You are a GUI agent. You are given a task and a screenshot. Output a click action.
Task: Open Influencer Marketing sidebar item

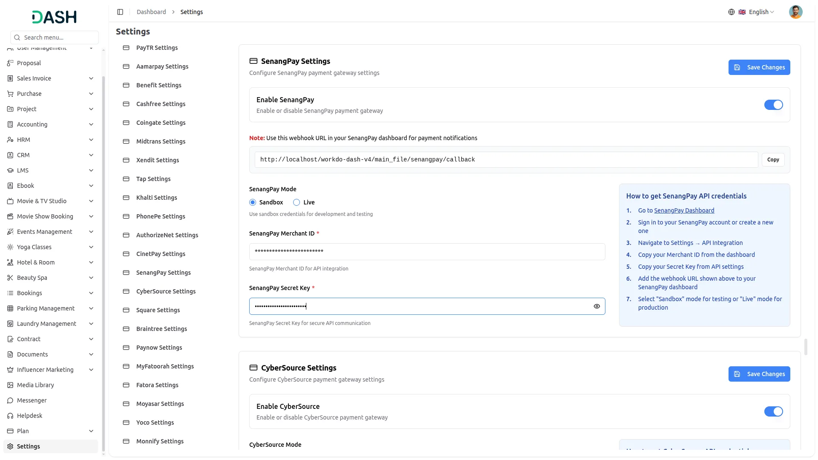coord(51,370)
